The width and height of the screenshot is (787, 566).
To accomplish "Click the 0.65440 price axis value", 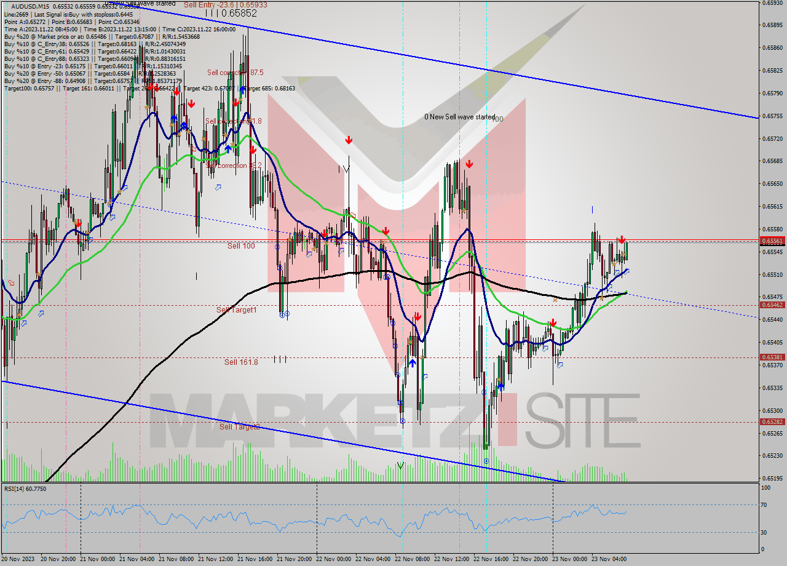I will (772, 320).
